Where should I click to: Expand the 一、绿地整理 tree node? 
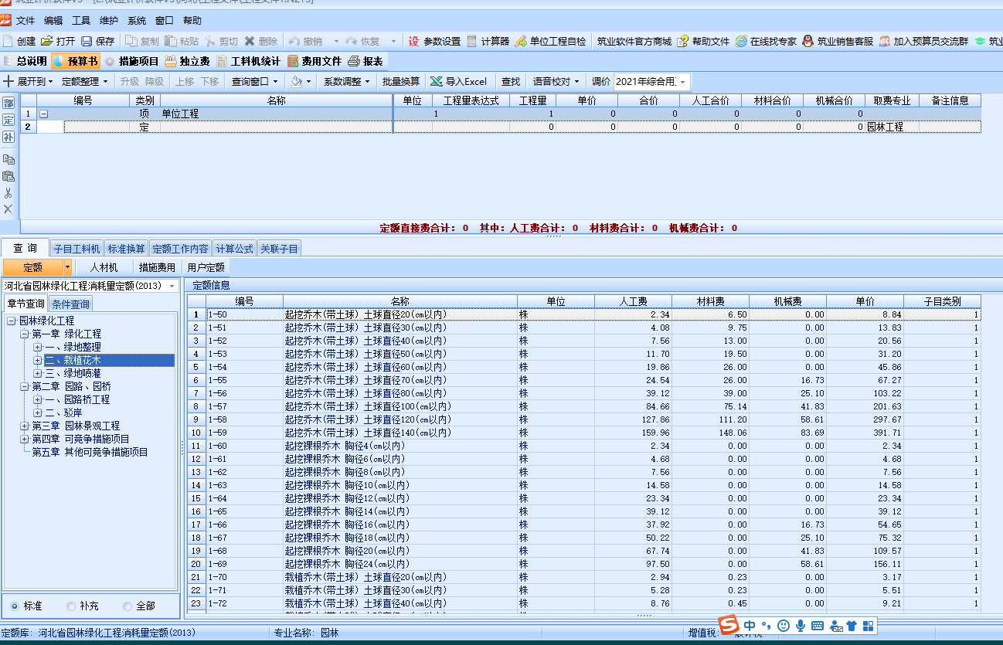[37, 348]
